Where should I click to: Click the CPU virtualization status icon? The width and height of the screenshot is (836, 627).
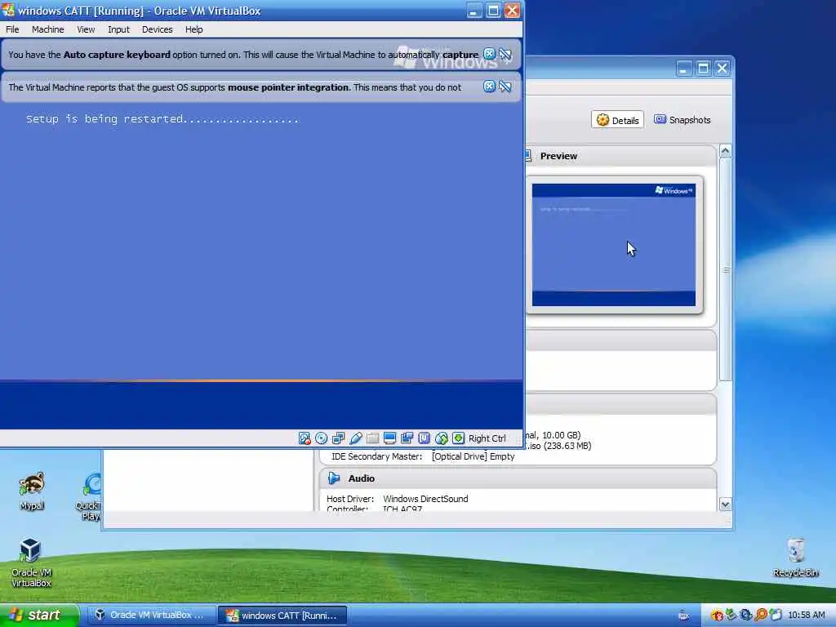(424, 438)
